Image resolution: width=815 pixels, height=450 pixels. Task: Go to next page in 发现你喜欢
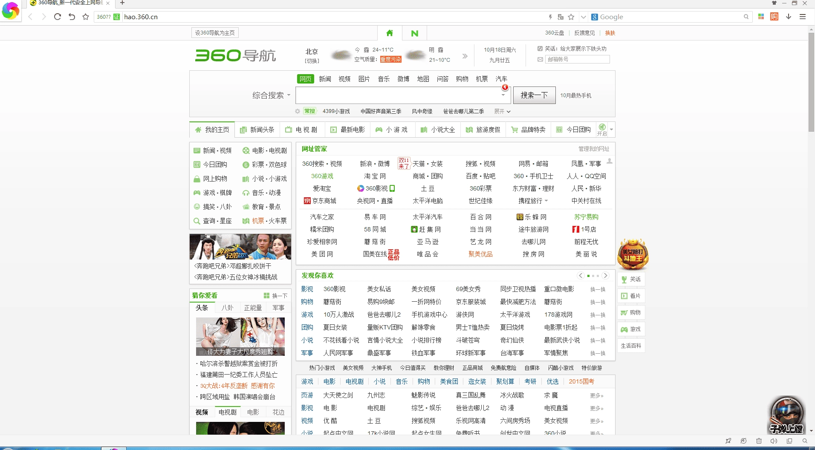coord(605,276)
